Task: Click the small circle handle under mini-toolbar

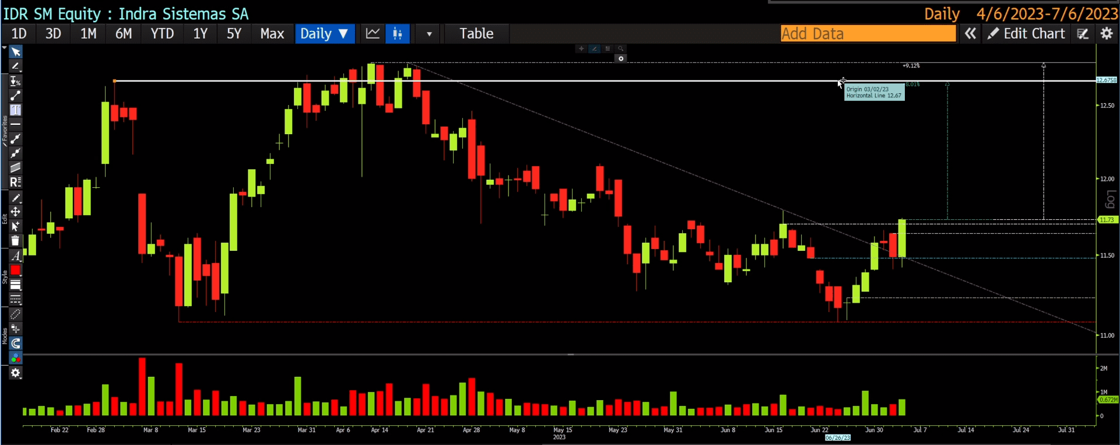Action: [x=621, y=59]
